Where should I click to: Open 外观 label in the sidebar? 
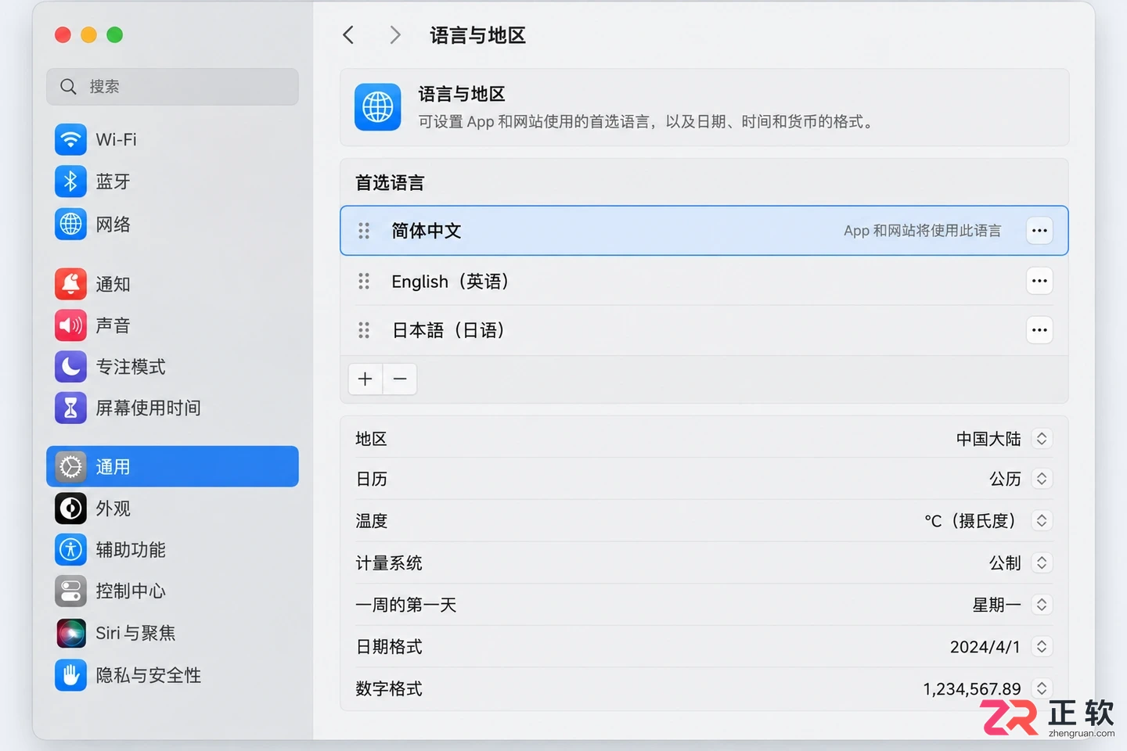(x=113, y=508)
